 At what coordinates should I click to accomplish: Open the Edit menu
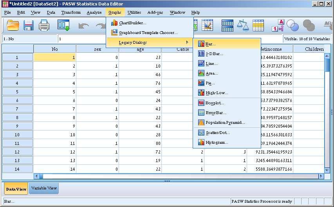(x=21, y=12)
